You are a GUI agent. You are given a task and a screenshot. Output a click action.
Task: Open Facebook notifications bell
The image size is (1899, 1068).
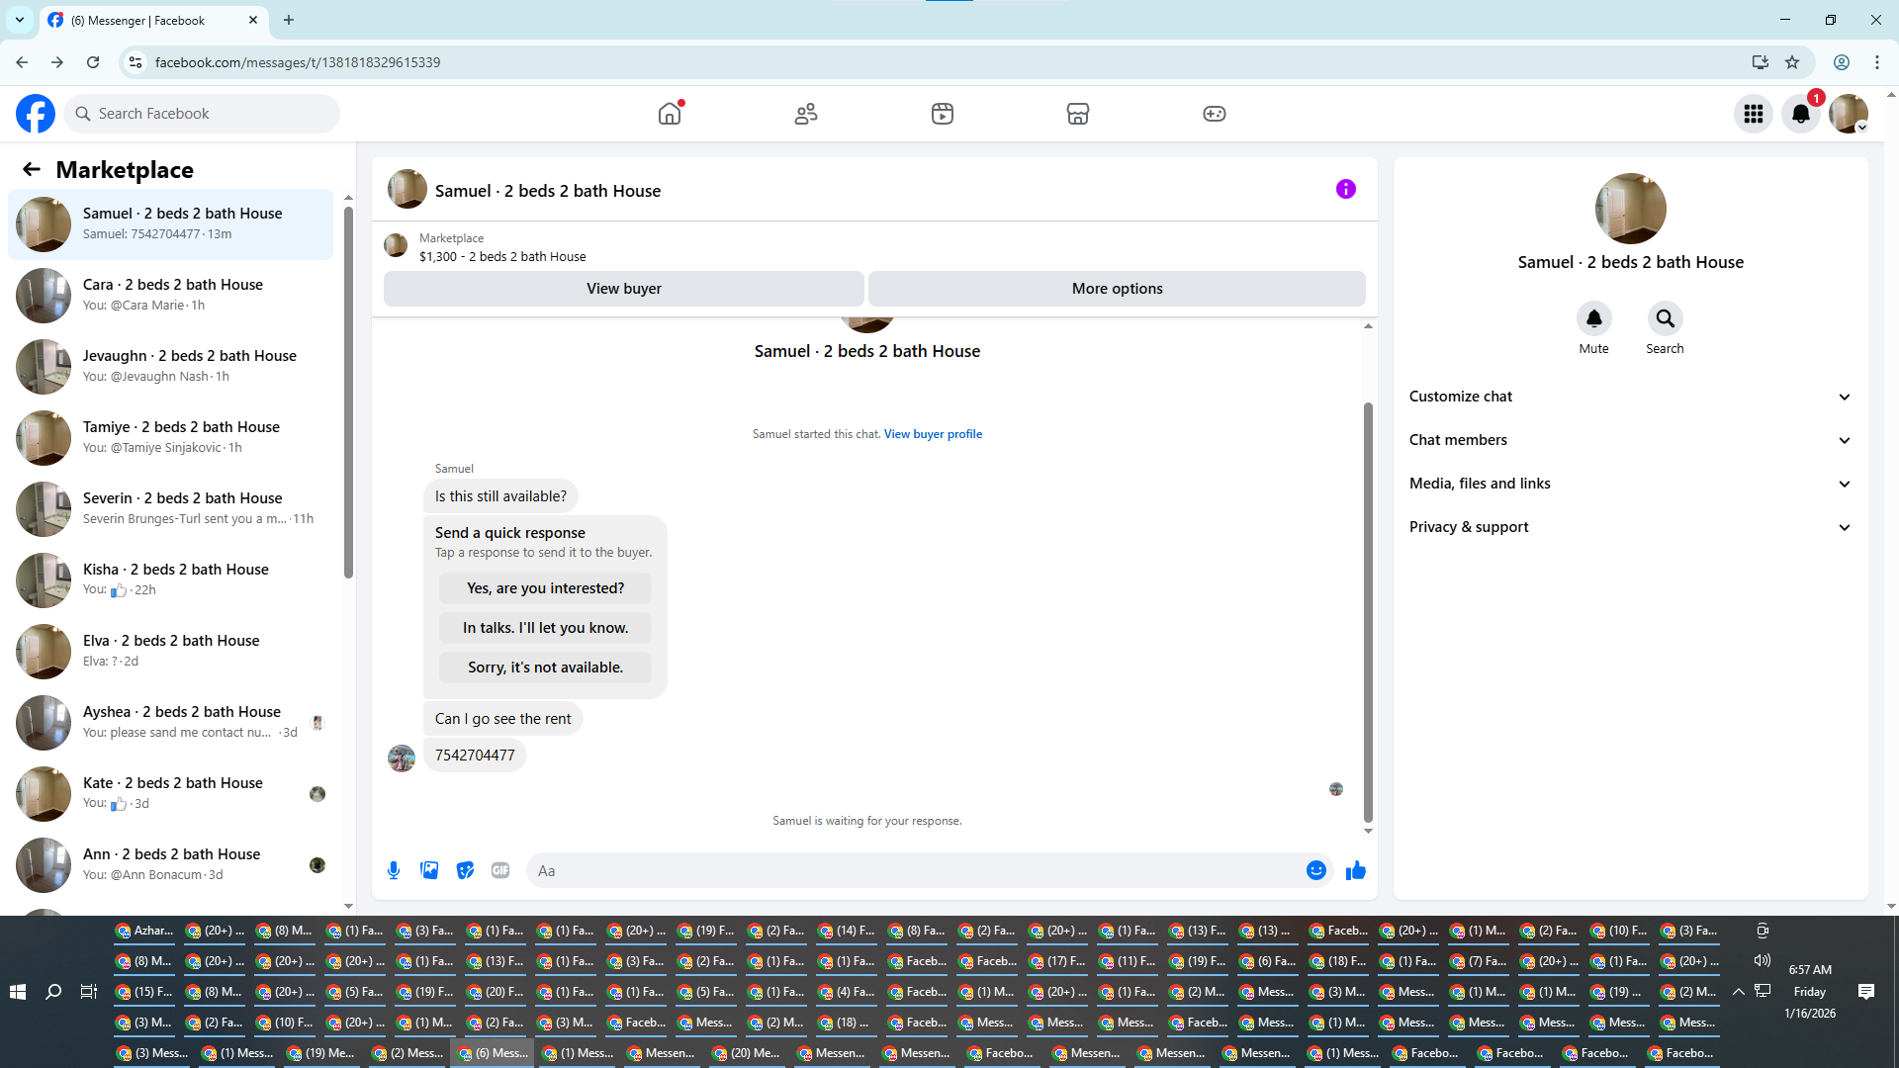tap(1800, 114)
